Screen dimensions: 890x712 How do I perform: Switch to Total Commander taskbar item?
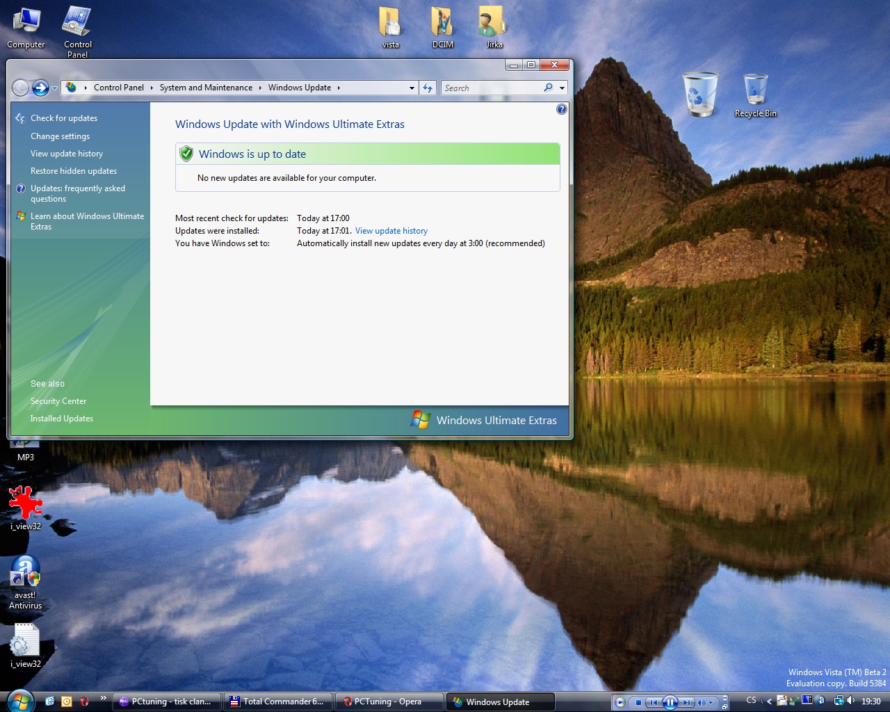(x=278, y=702)
